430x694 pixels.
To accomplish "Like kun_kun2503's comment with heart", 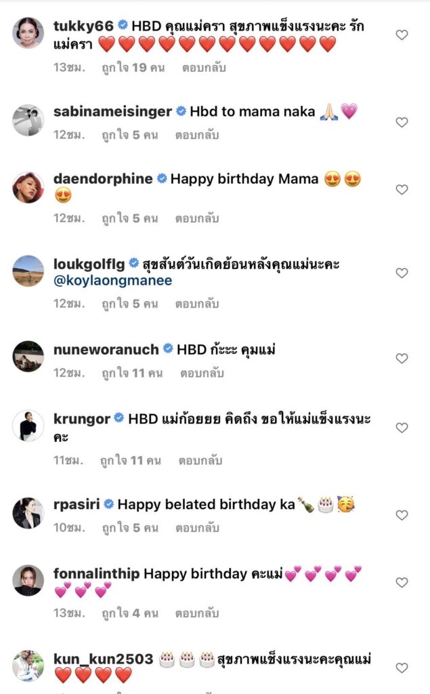I will click(402, 668).
